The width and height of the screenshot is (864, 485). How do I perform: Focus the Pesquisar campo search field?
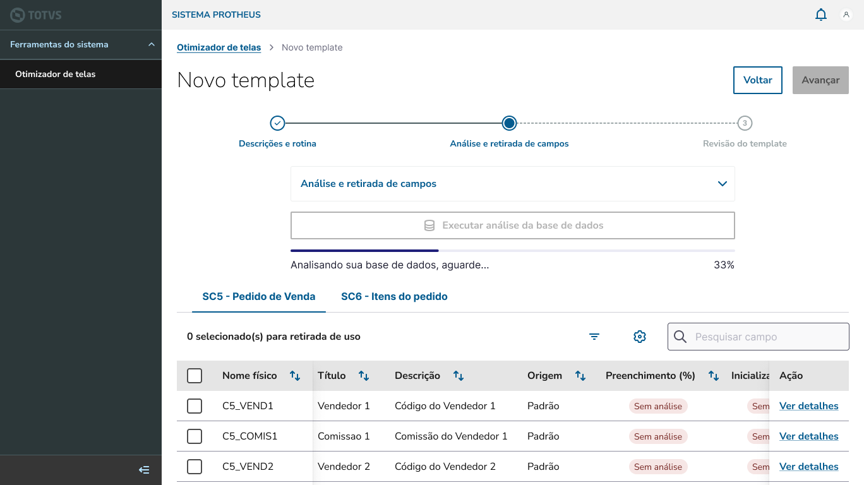coord(759,337)
